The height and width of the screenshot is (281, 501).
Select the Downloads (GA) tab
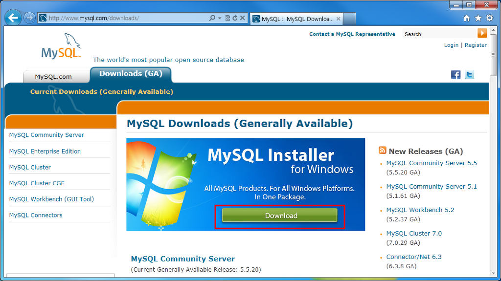(131, 74)
